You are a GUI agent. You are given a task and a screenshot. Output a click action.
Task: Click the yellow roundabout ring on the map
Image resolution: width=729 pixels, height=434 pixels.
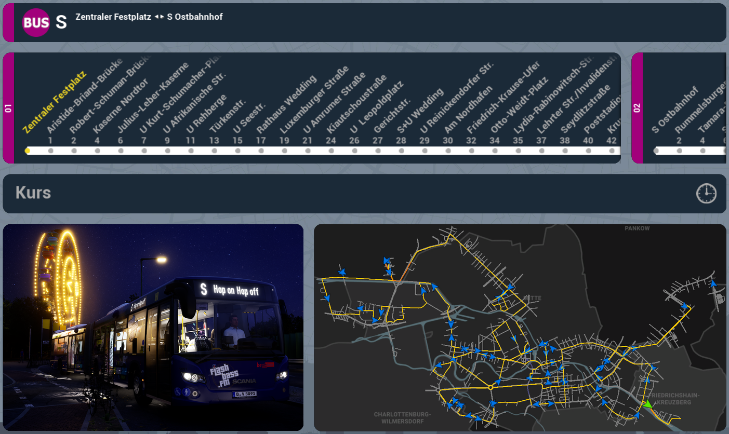490,387
